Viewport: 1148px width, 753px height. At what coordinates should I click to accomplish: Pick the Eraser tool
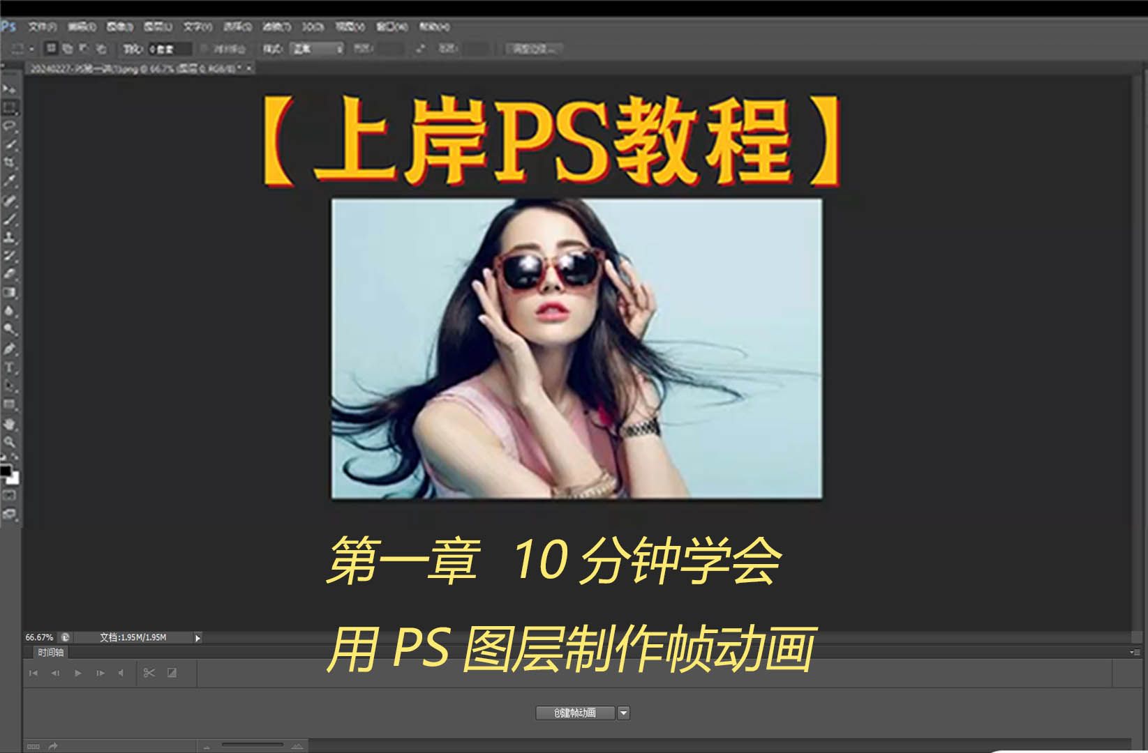pos(9,273)
